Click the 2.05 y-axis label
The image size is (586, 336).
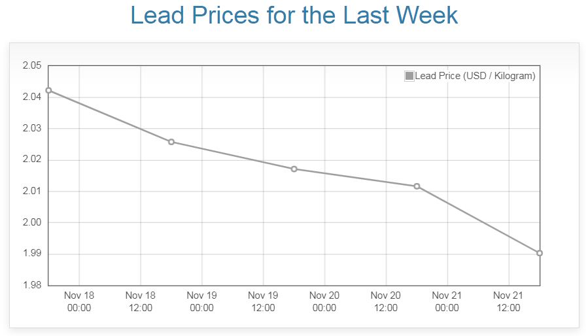pos(31,66)
